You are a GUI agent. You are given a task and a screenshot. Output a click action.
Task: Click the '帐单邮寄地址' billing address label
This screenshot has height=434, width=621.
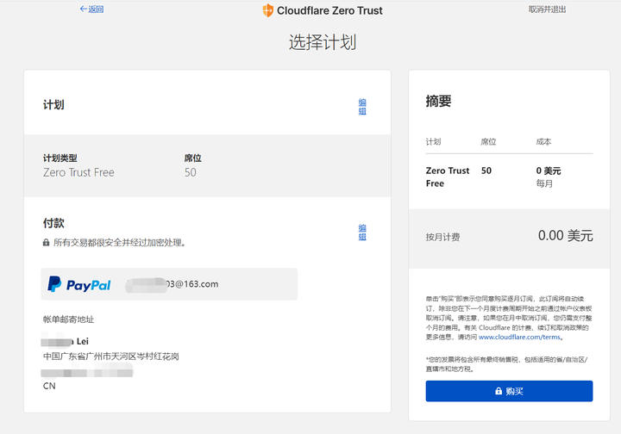click(68, 319)
